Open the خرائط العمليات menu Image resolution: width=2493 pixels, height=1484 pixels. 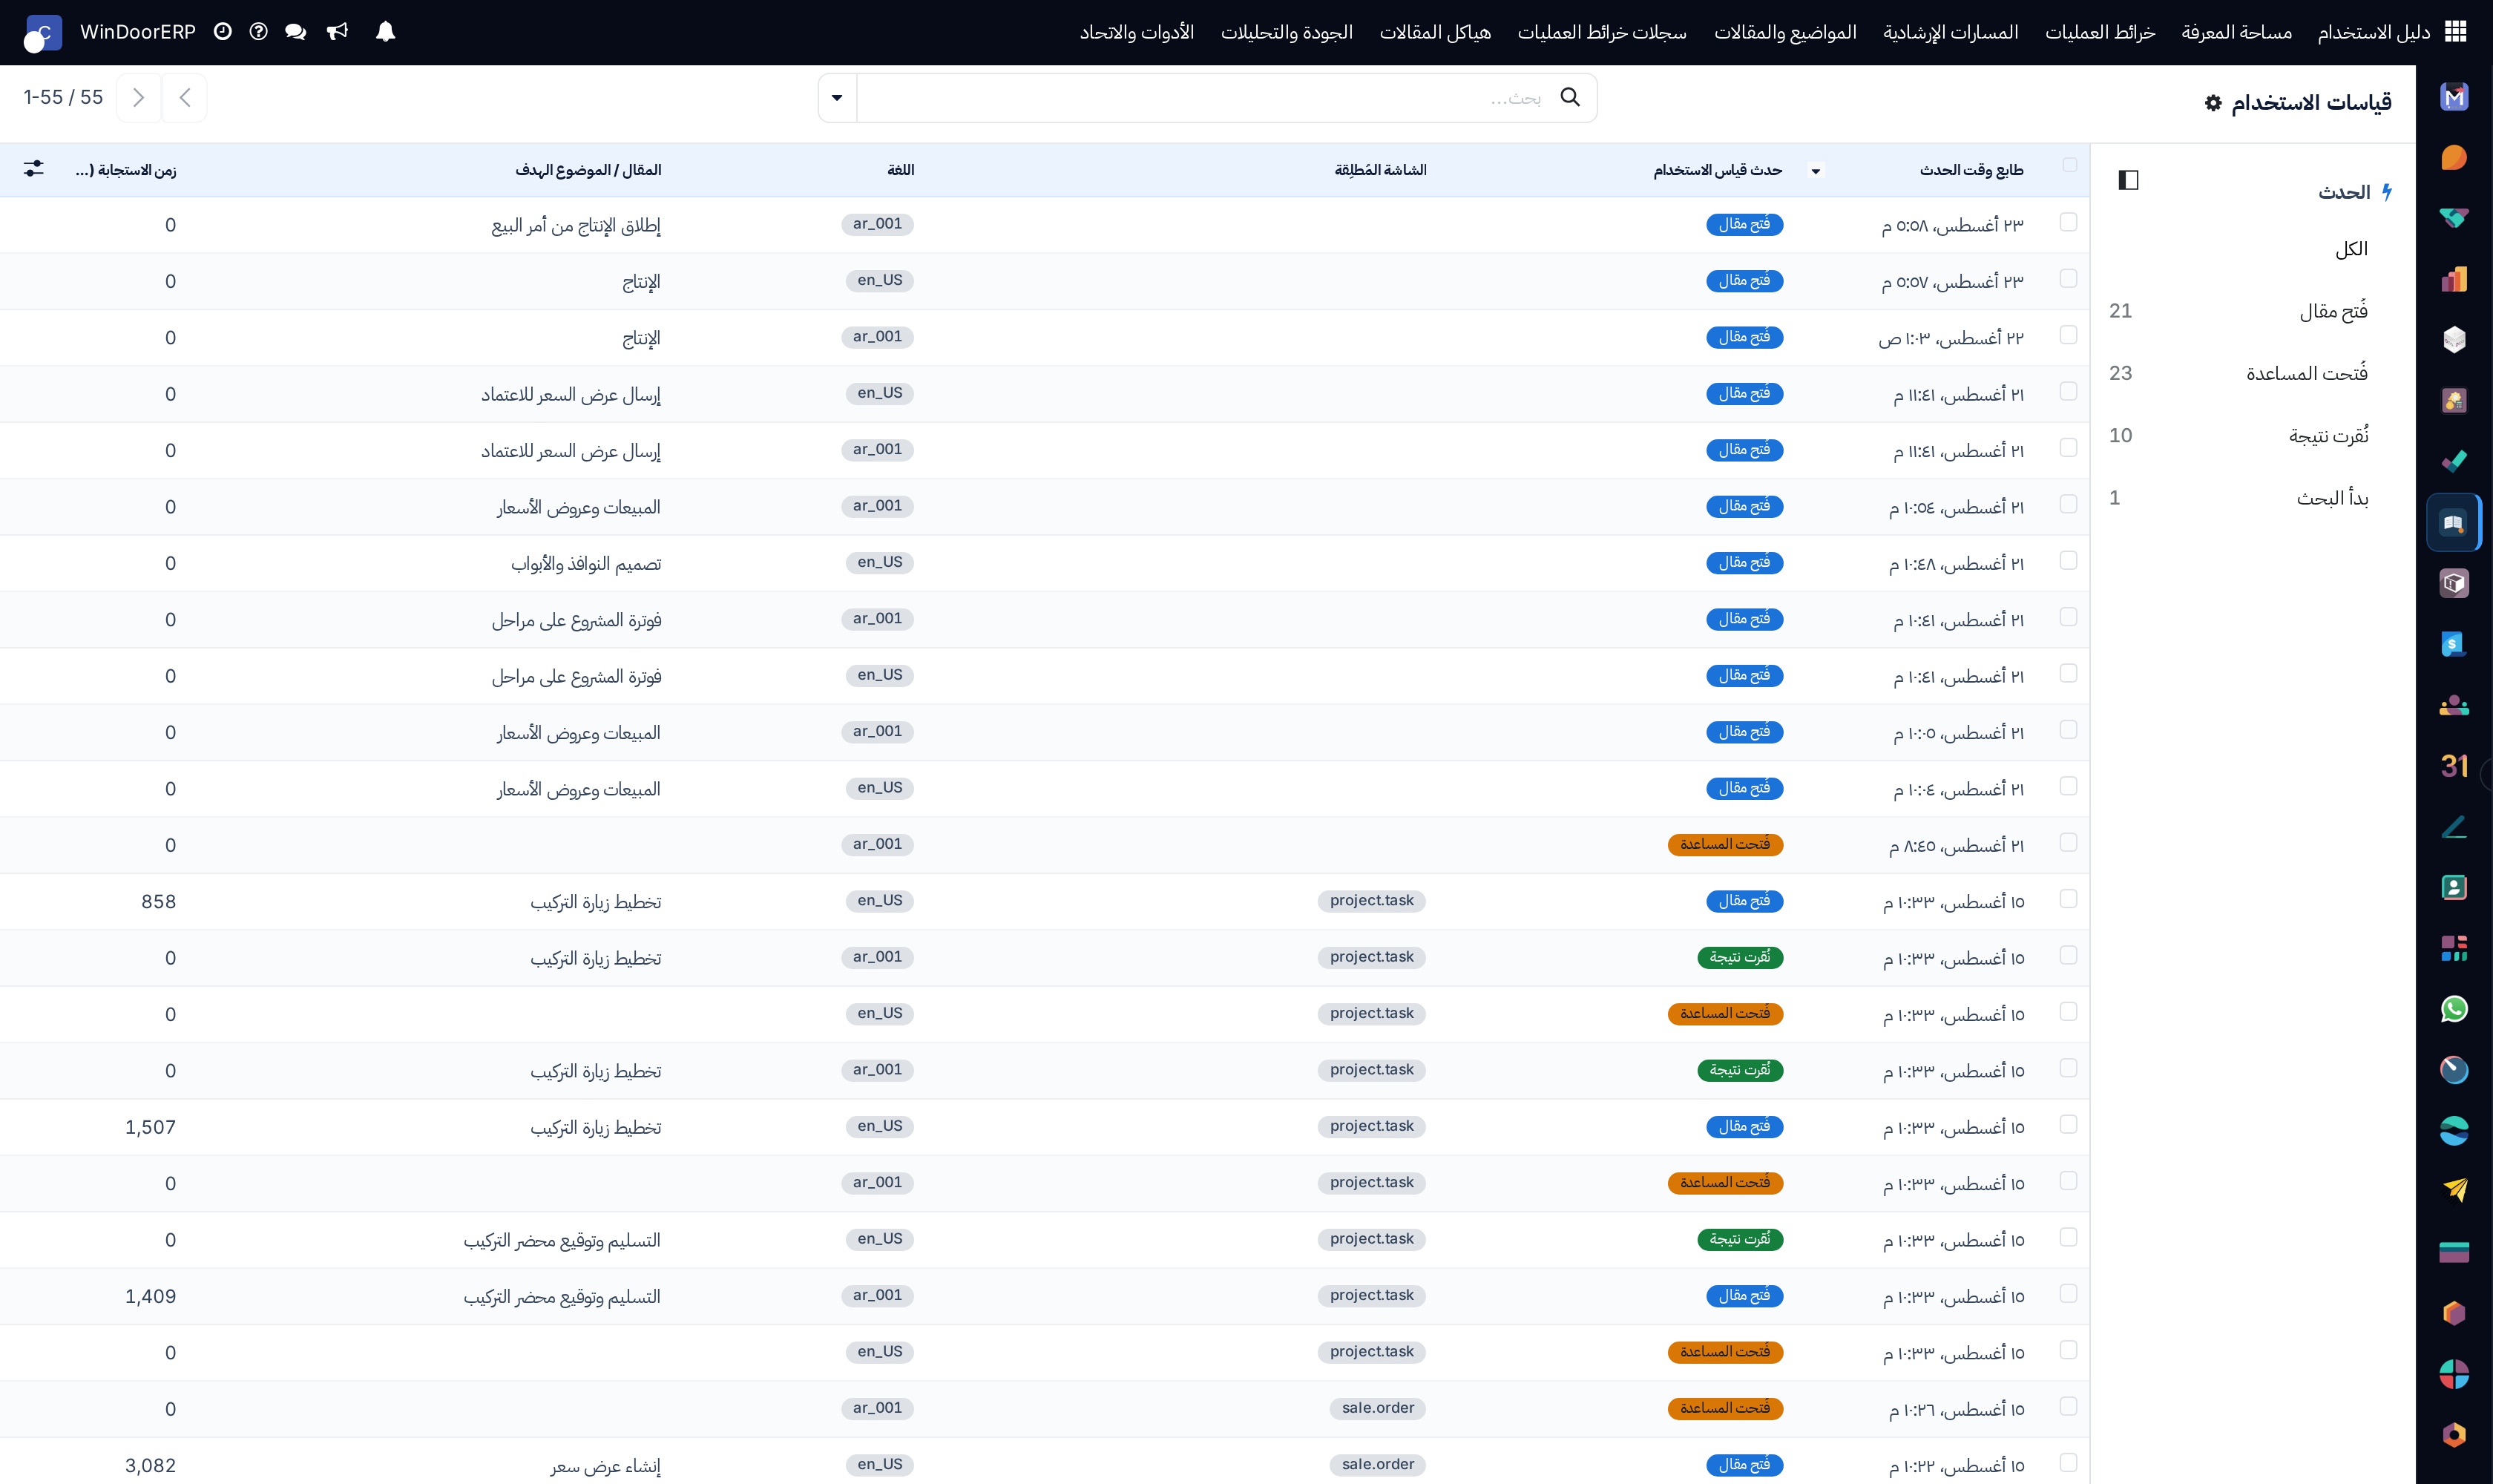click(2100, 32)
